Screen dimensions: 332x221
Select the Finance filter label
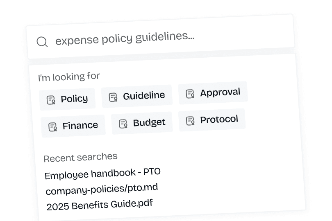[x=80, y=126]
